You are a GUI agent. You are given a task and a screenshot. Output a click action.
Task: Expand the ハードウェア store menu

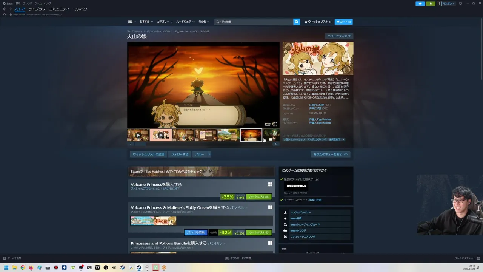point(185,22)
